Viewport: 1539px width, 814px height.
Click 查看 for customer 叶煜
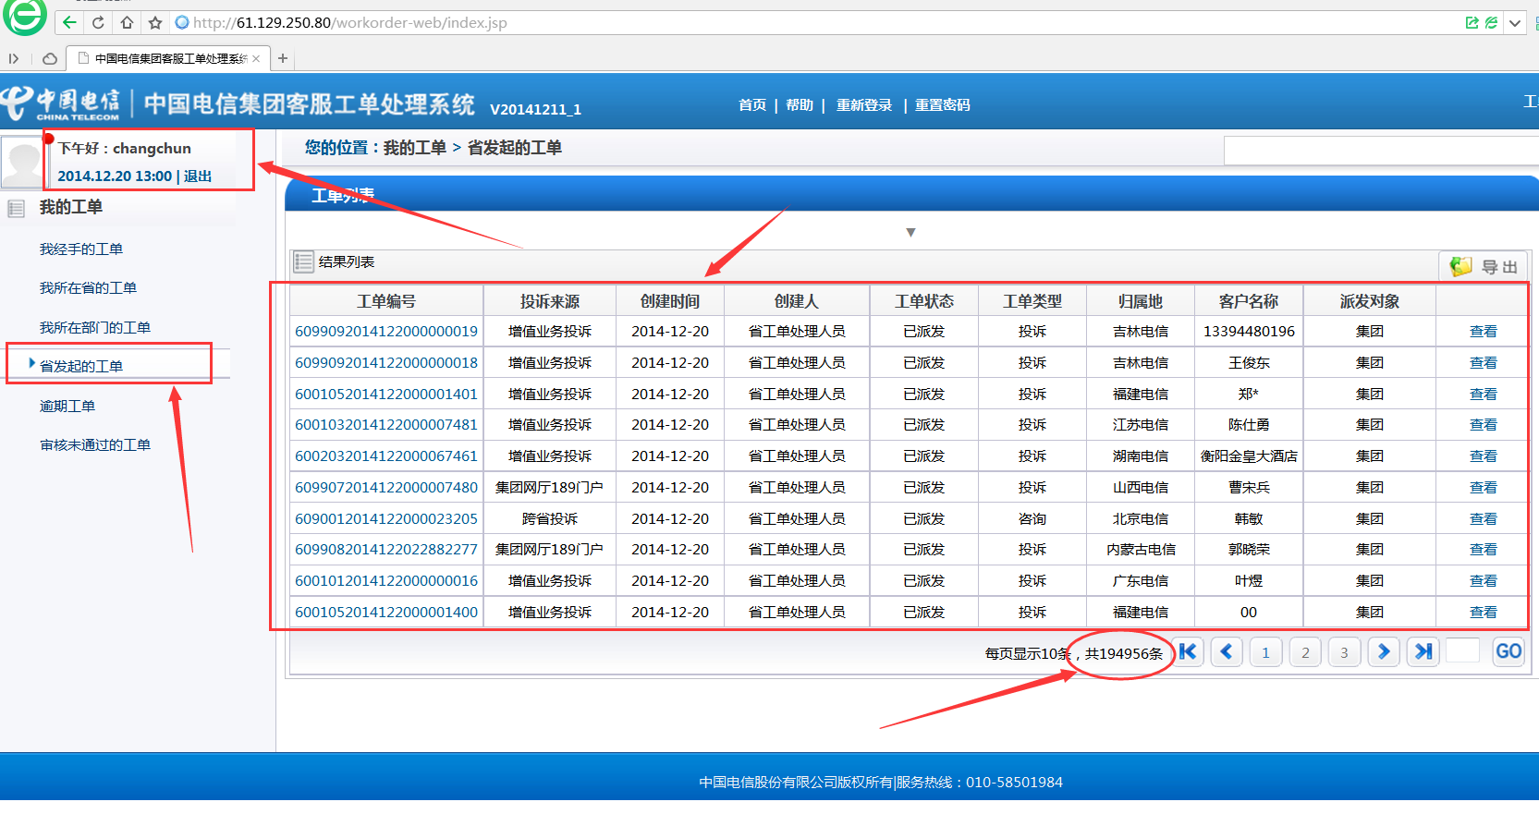click(x=1484, y=580)
